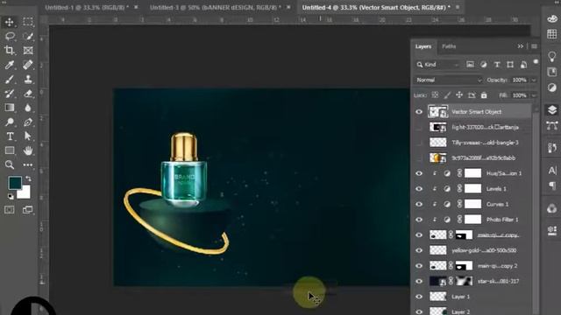The image size is (561, 315).
Task: Select the Rectangular Marquee tool
Action: coord(28,22)
